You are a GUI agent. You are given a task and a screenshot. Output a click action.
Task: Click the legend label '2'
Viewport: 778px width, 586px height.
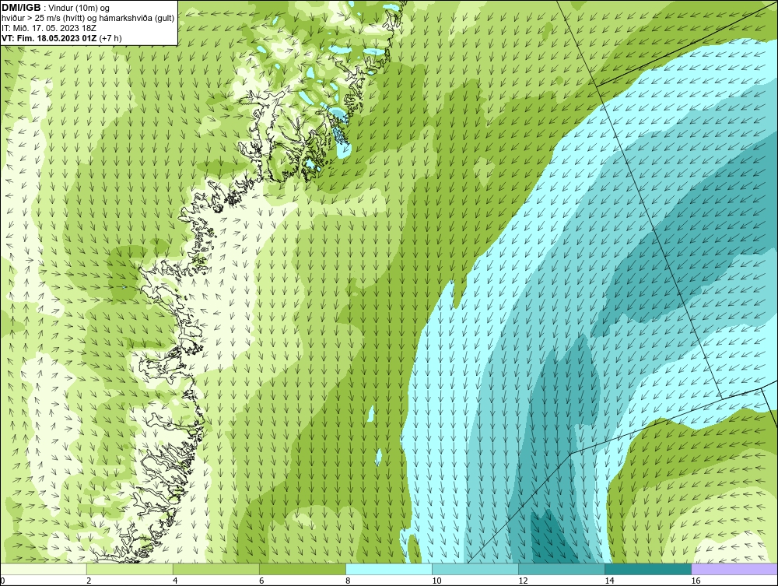coord(89,581)
